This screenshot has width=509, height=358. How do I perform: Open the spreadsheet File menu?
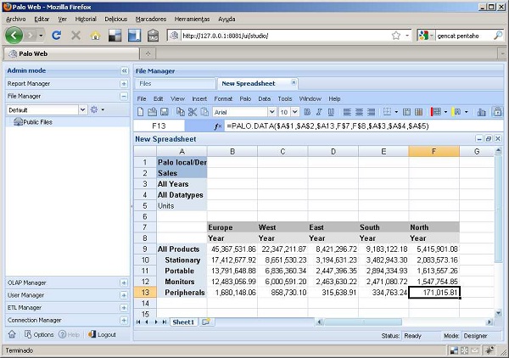tap(142, 98)
